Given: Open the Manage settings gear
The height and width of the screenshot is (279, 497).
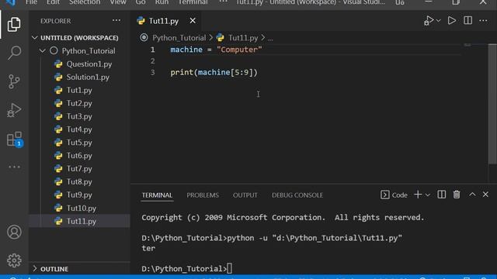Looking at the screenshot, I should (x=14, y=260).
